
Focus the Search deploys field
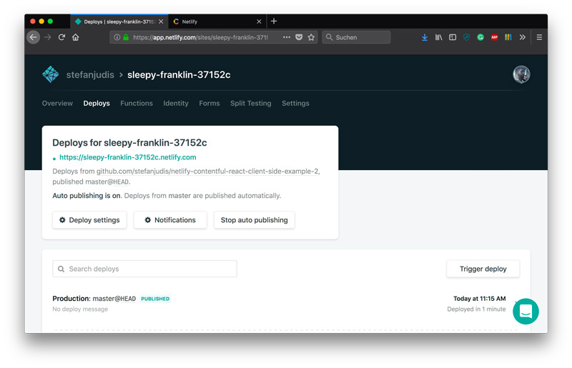click(x=145, y=269)
